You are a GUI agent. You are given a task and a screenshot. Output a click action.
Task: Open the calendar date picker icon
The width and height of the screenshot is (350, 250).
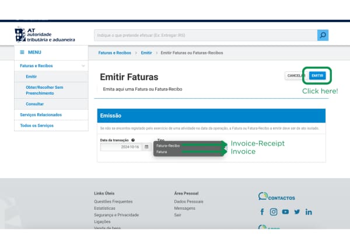tap(146, 147)
